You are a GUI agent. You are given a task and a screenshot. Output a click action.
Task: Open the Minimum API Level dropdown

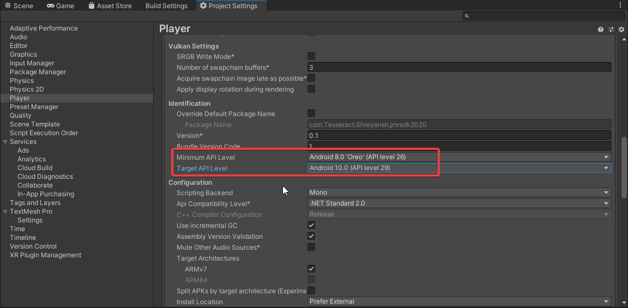coord(459,157)
